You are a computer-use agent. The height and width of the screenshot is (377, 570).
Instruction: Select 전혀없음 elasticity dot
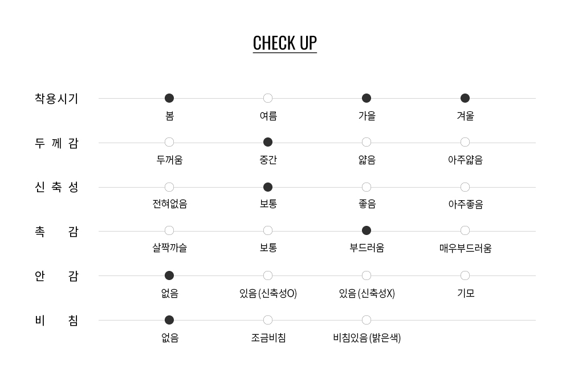[169, 187]
